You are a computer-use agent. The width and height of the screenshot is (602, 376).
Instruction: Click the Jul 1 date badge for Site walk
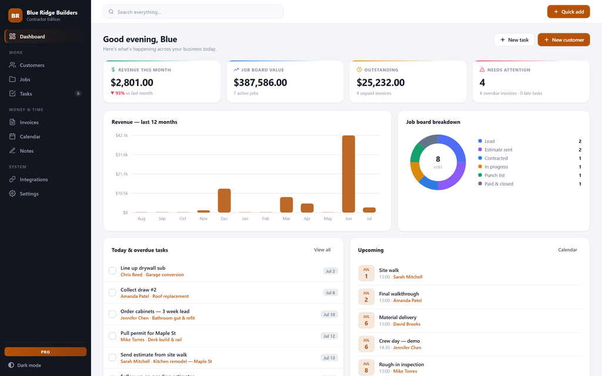click(366, 273)
